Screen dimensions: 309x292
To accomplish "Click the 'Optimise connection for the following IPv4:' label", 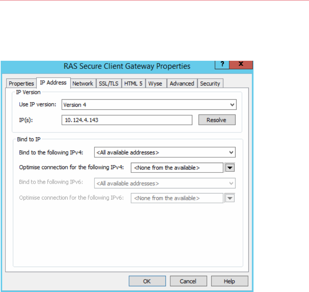I will (x=71, y=167).
